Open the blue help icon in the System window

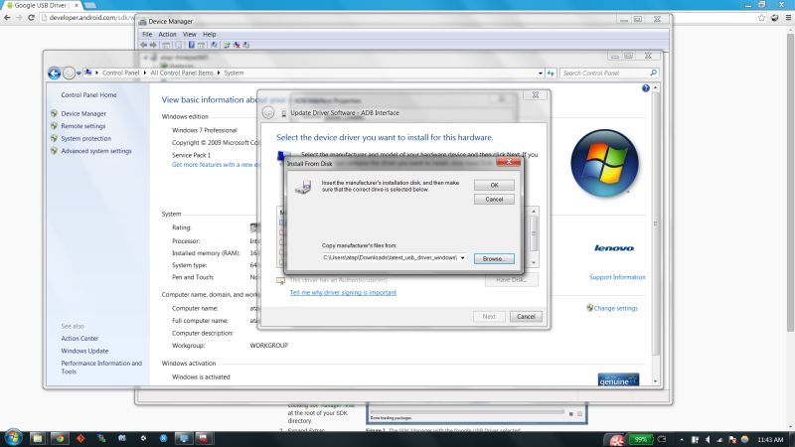[645, 88]
